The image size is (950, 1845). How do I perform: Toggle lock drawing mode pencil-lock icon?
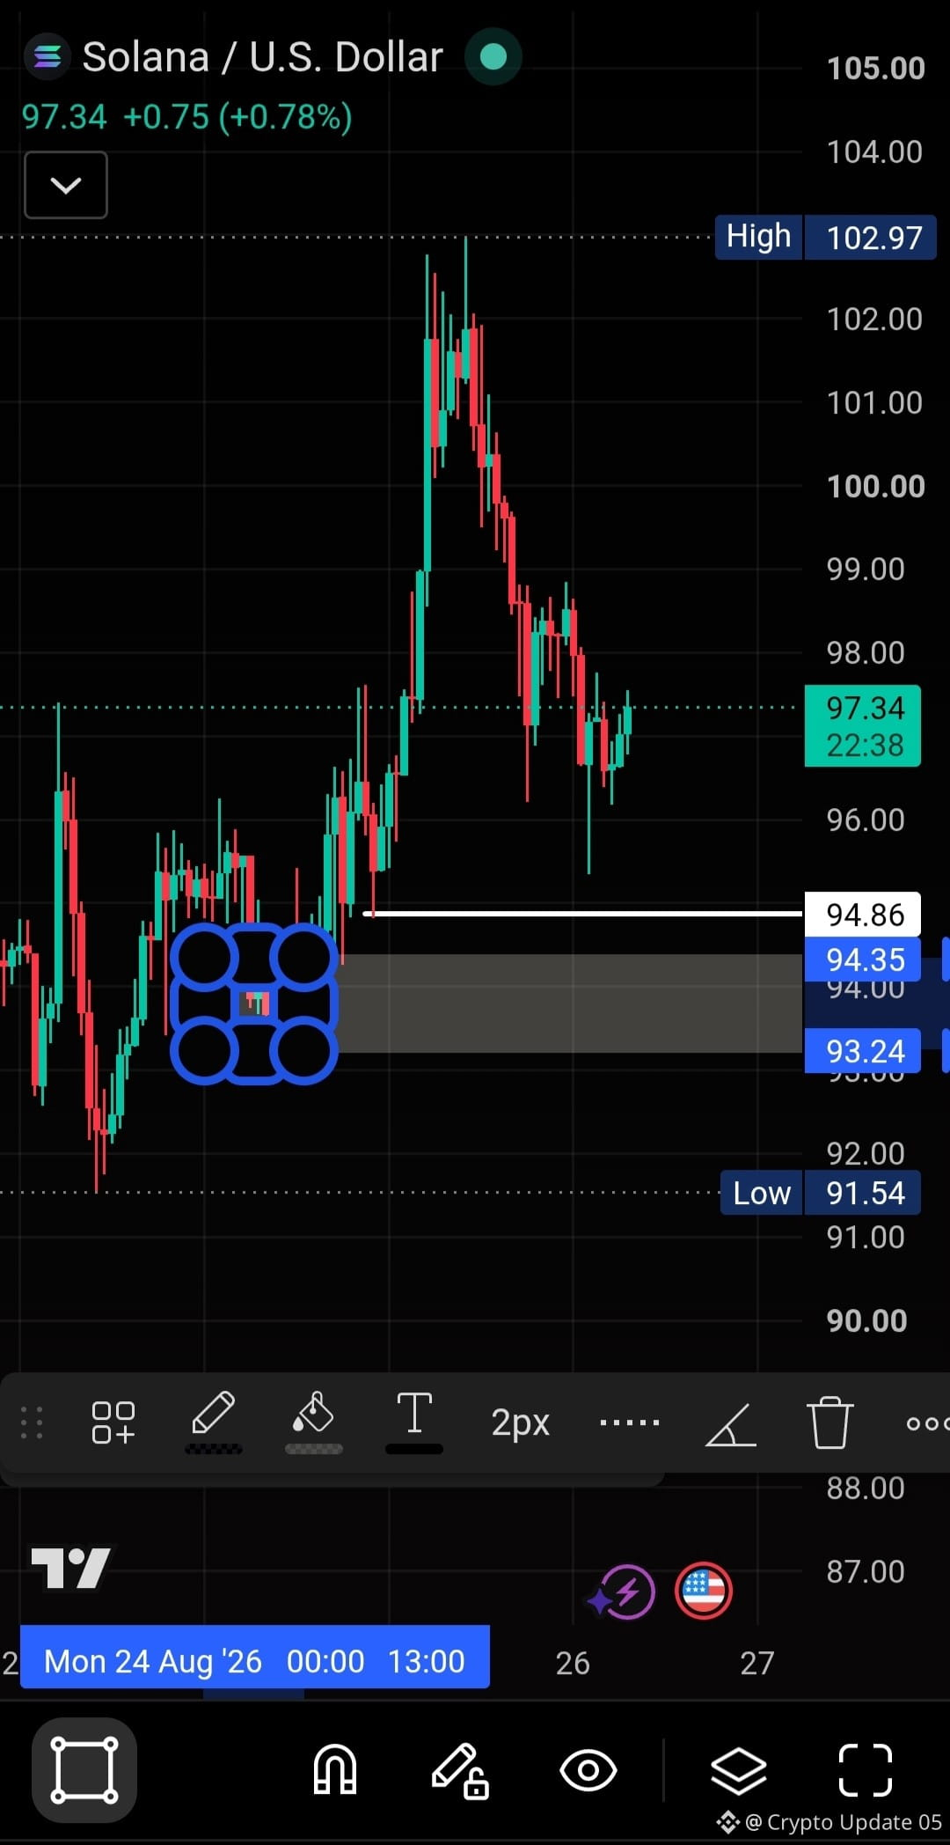coord(460,1771)
